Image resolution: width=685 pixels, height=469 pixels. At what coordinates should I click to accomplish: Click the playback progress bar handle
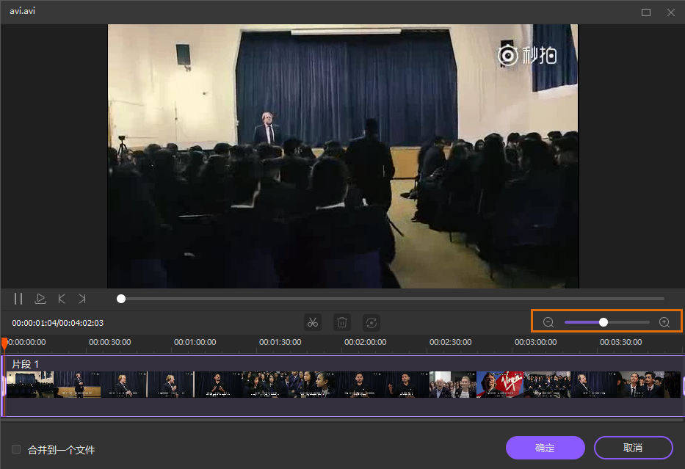[121, 299]
